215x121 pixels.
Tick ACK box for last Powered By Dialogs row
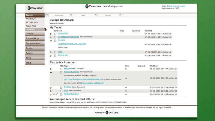pos(61,94)
